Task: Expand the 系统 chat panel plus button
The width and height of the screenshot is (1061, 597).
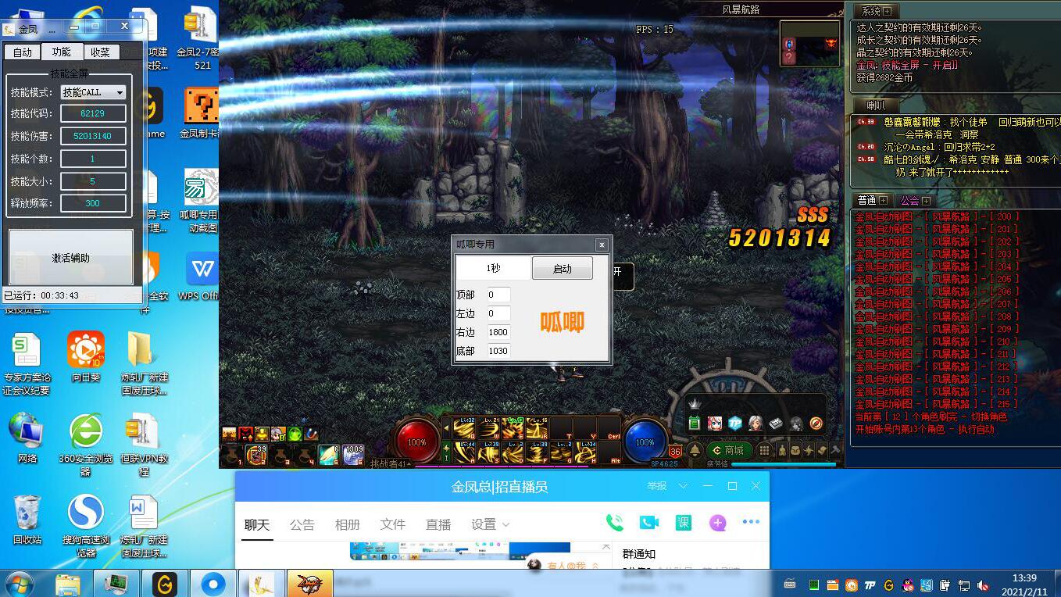Action: (887, 11)
